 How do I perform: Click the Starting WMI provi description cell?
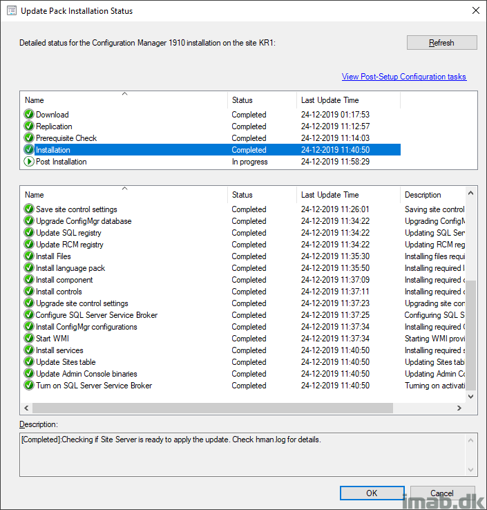[x=435, y=338]
